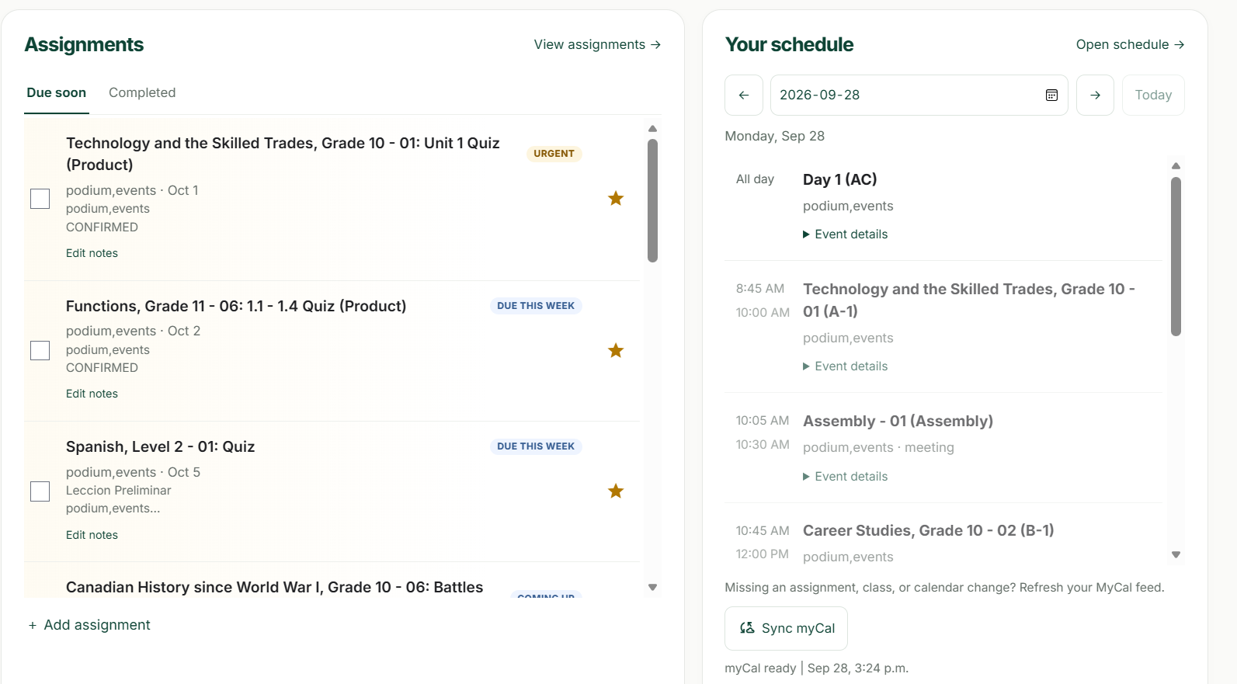
Task: Click the scroll-down arrow of the schedule list
Action: point(1176,554)
